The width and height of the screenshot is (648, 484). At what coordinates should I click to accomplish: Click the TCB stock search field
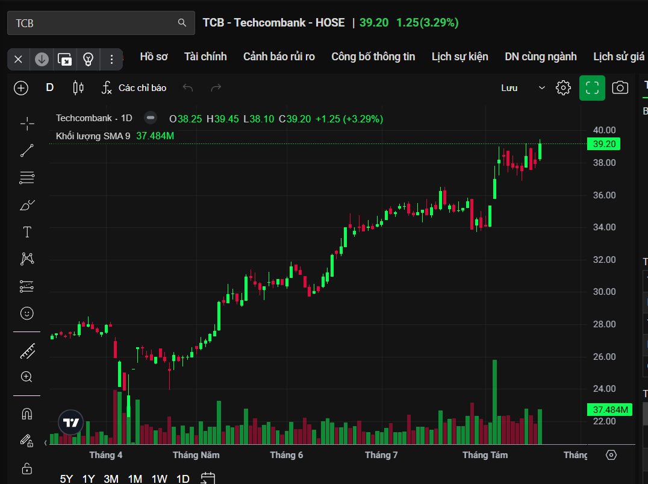[101, 23]
